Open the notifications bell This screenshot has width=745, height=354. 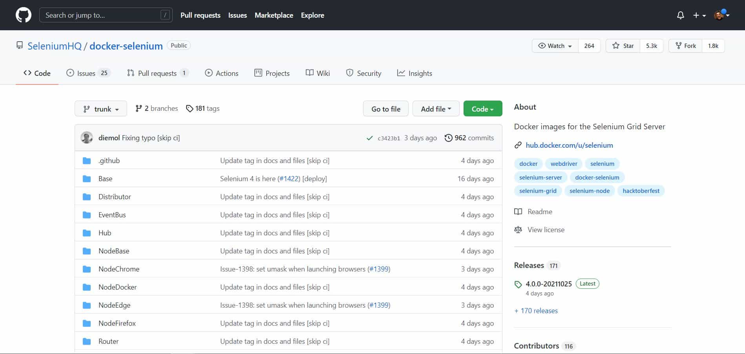pyautogui.click(x=680, y=15)
